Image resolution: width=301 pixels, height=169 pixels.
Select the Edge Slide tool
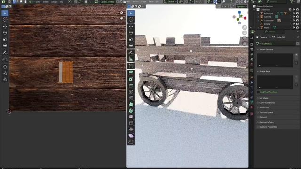click(131, 123)
